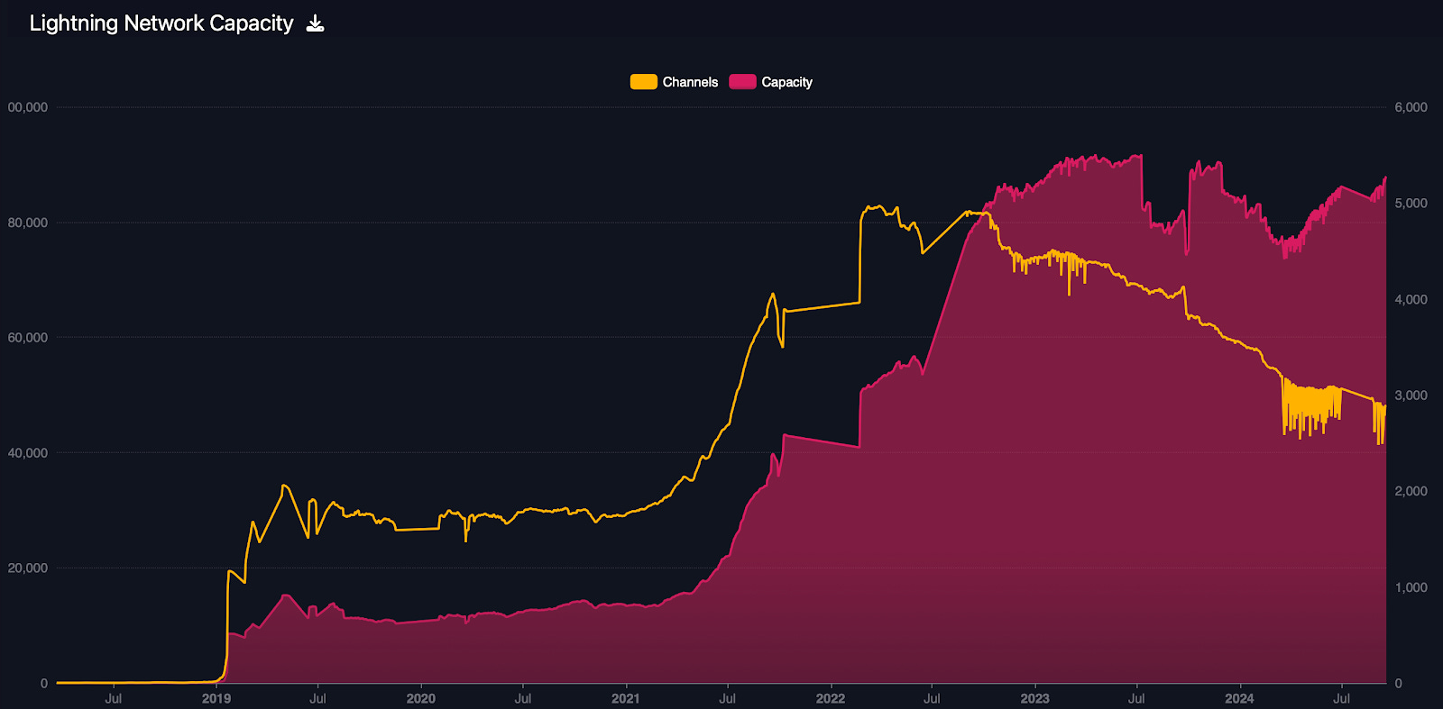Viewport: 1443px width, 709px height.
Task: Click the 40,000 left axis label
Action: coord(28,453)
